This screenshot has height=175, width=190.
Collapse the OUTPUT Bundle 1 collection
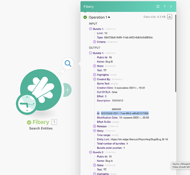(x=91, y=53)
